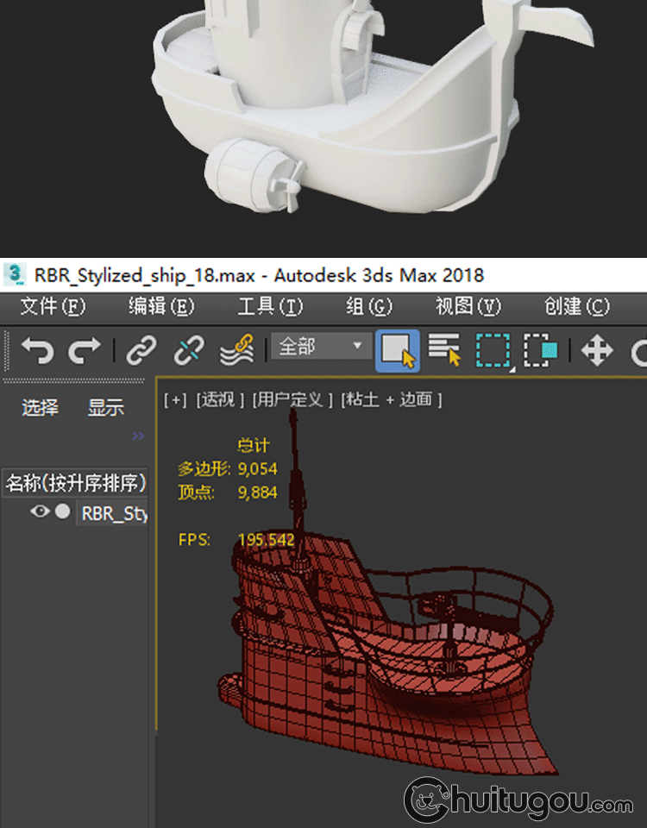
Task: Open the Select by Name tool
Action: (444, 350)
